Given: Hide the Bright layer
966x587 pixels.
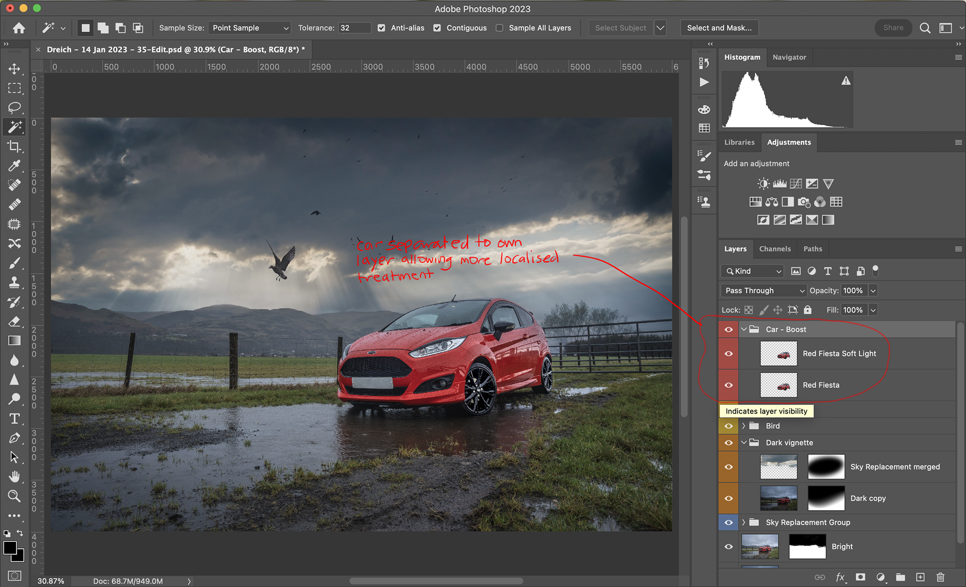Looking at the screenshot, I should (729, 546).
